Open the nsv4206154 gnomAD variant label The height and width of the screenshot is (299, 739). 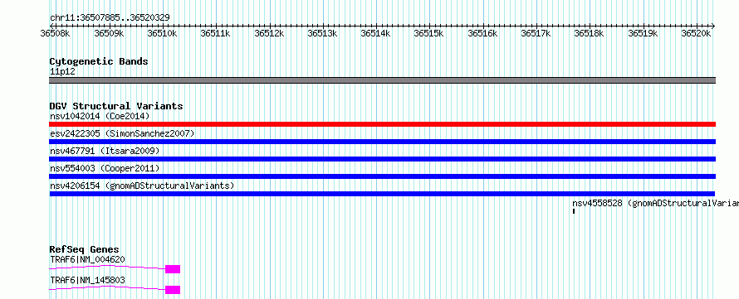click(142, 186)
